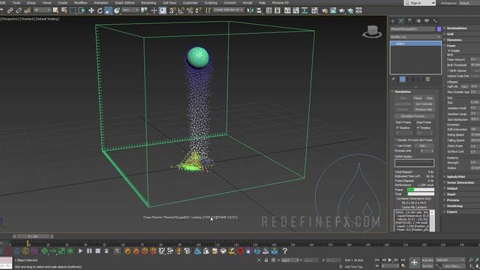Toggle Angle Snap icon

tap(181, 10)
